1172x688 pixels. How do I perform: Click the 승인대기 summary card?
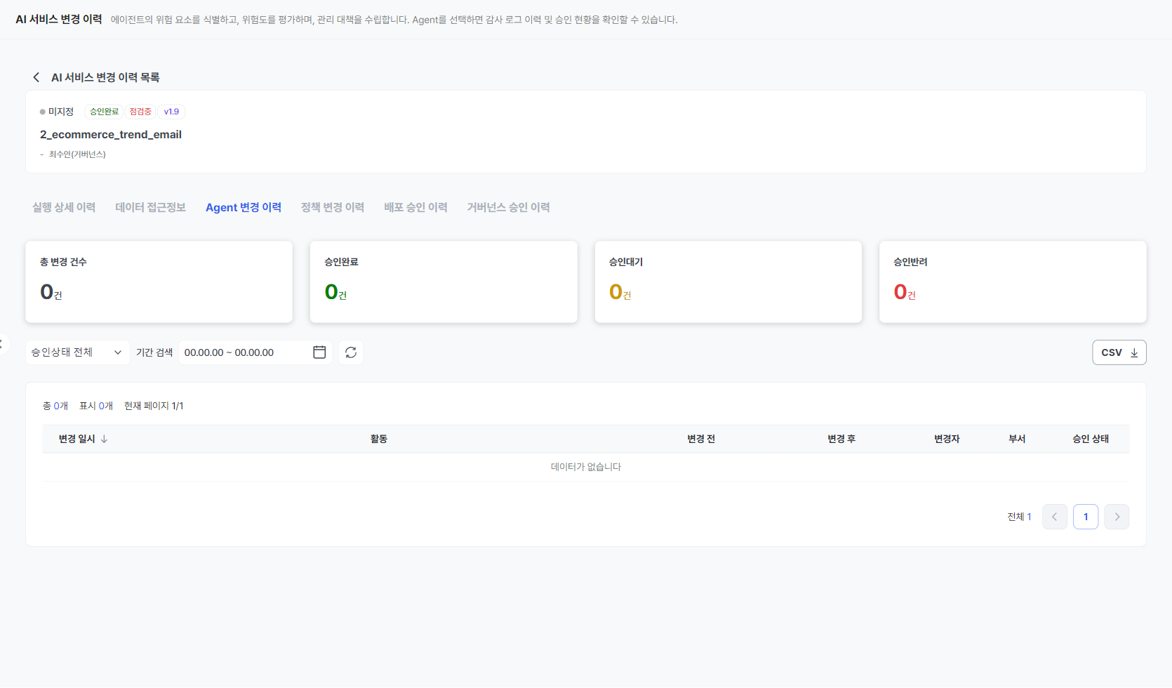click(728, 282)
